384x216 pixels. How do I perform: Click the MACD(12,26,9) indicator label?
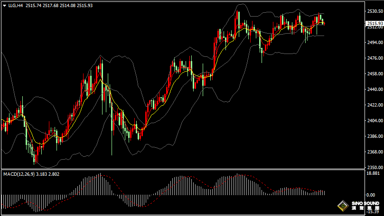pos(19,174)
